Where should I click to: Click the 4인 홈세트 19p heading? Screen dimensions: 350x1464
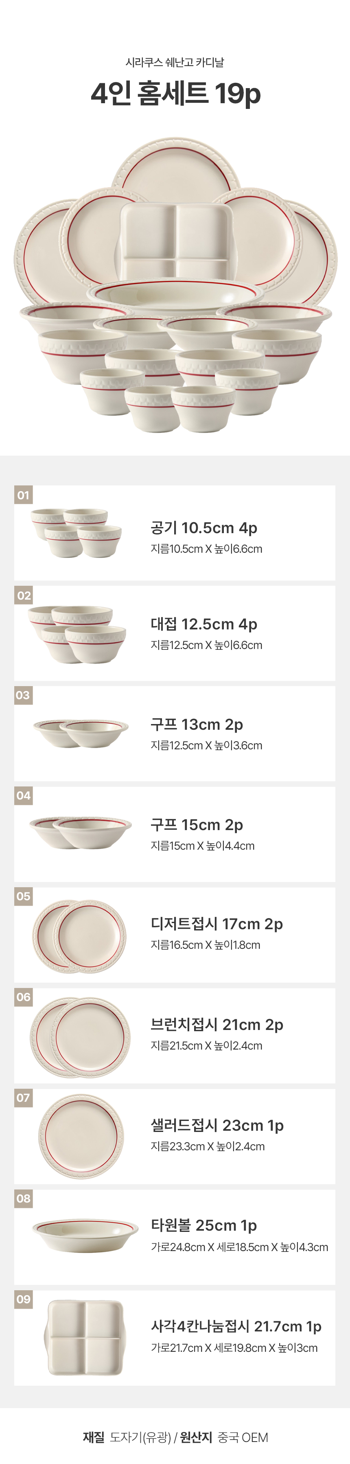point(175,93)
